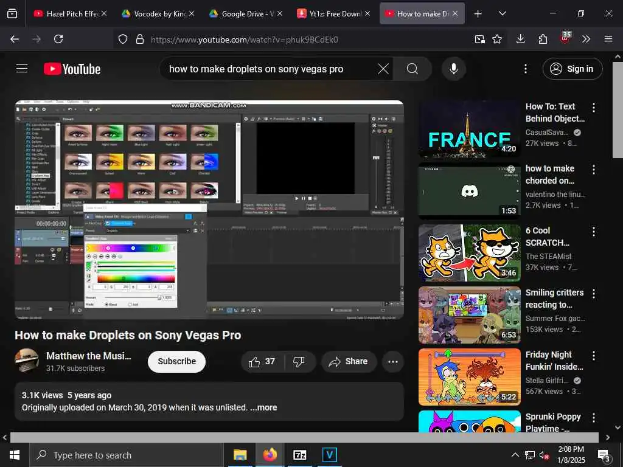This screenshot has width=623, height=467.
Task: Open the extension with 35 badge
Action: [x=565, y=38]
